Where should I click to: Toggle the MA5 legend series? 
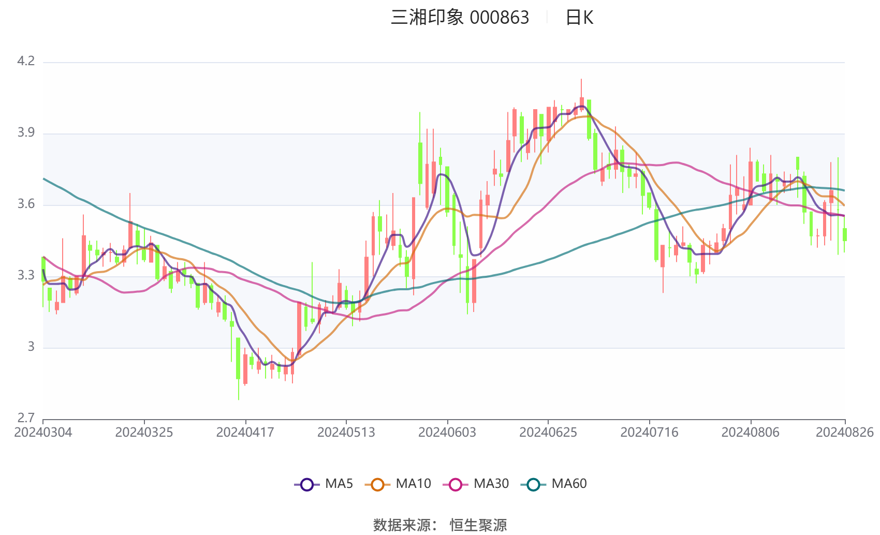pyautogui.click(x=324, y=484)
